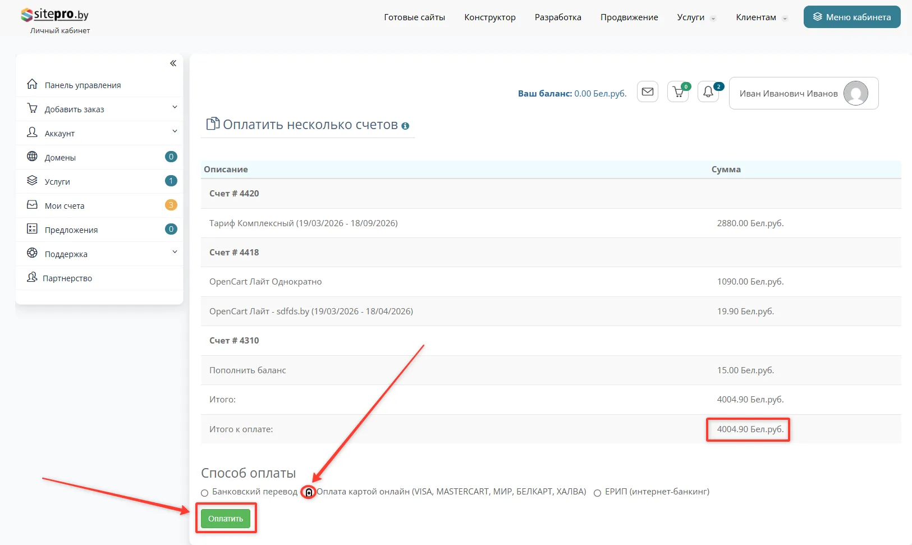Open the mail messages envelope icon
The image size is (912, 545).
pyautogui.click(x=648, y=92)
